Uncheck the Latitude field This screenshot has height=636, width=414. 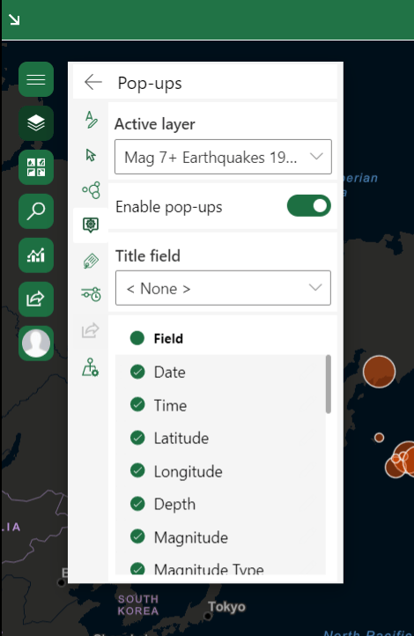(137, 438)
